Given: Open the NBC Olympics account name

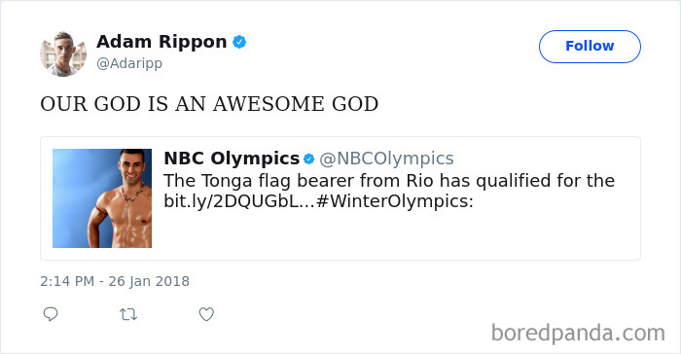Looking at the screenshot, I should point(232,159).
